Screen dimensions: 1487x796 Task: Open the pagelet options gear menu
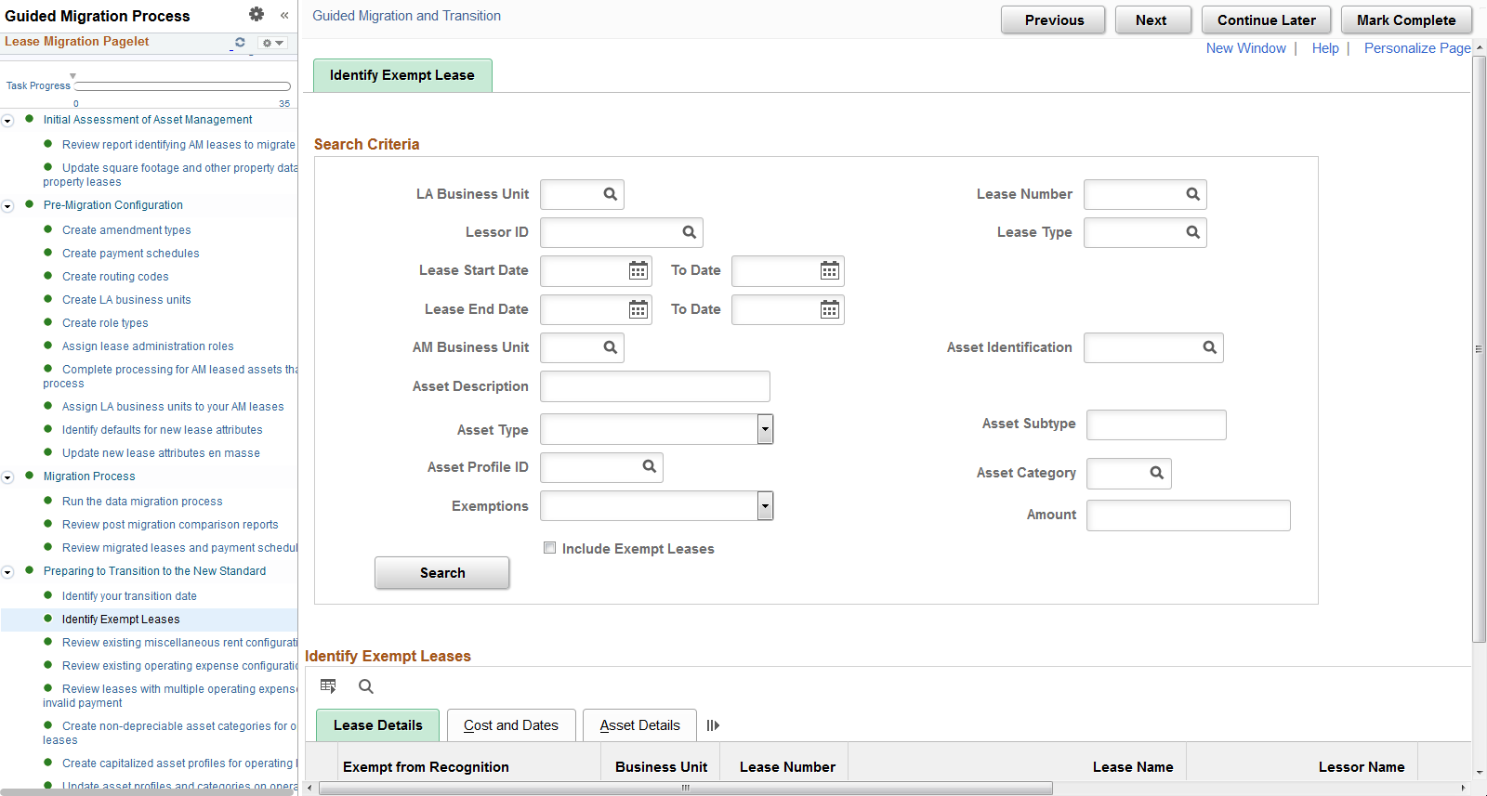click(272, 43)
